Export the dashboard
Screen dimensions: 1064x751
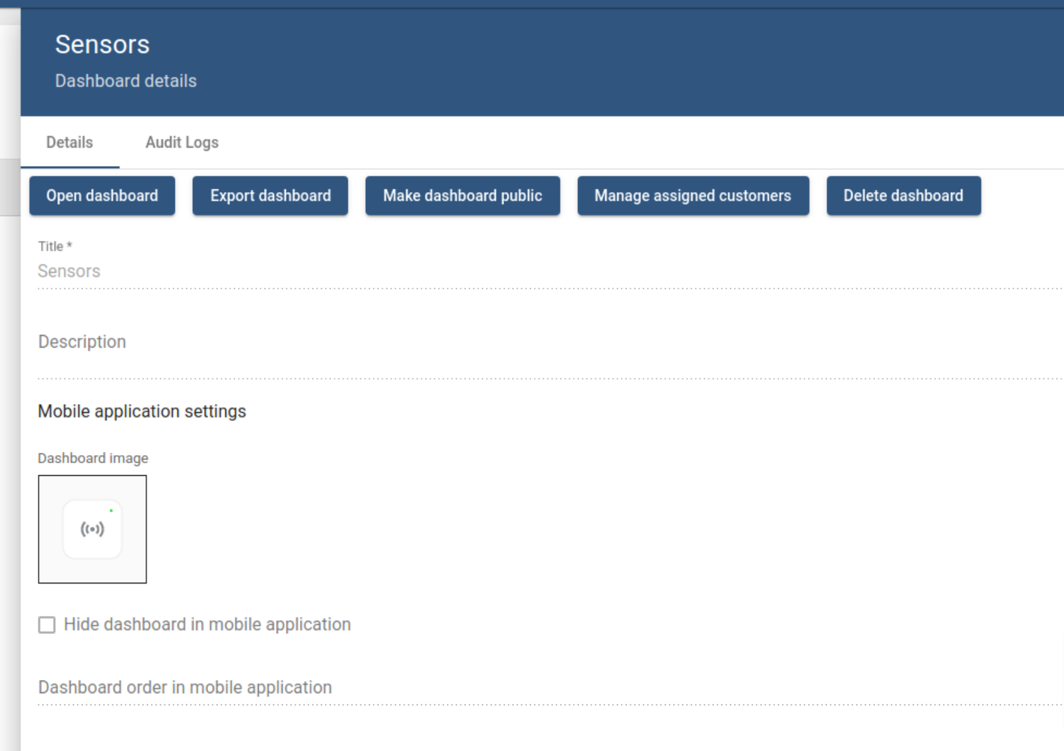click(x=270, y=195)
